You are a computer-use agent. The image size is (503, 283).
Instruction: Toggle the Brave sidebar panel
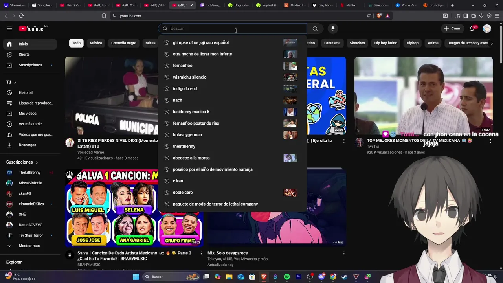pyautogui.click(x=466, y=16)
